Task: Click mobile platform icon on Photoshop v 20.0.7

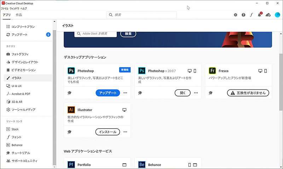Action: pyautogui.click(x=195, y=71)
